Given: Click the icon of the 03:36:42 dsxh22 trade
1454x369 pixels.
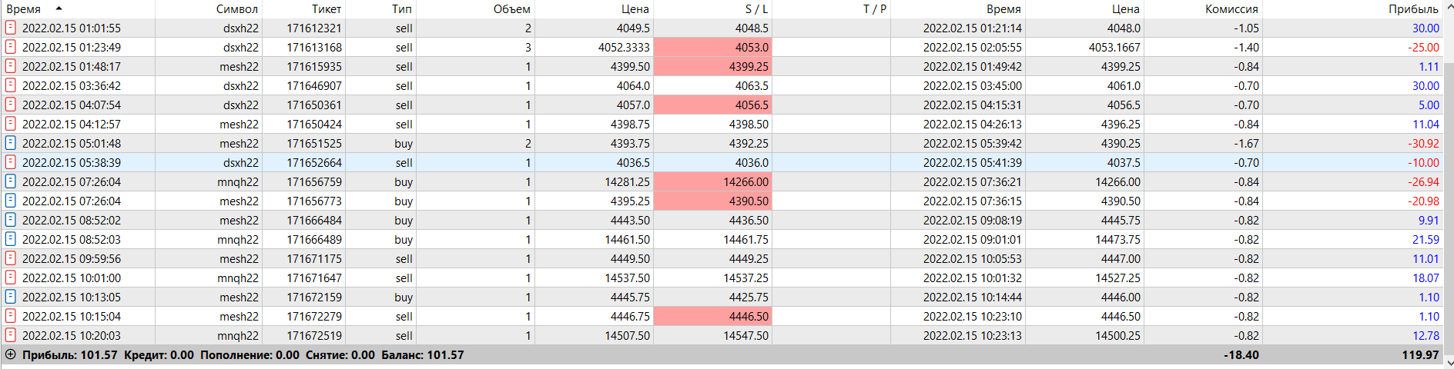Looking at the screenshot, I should click(11, 85).
